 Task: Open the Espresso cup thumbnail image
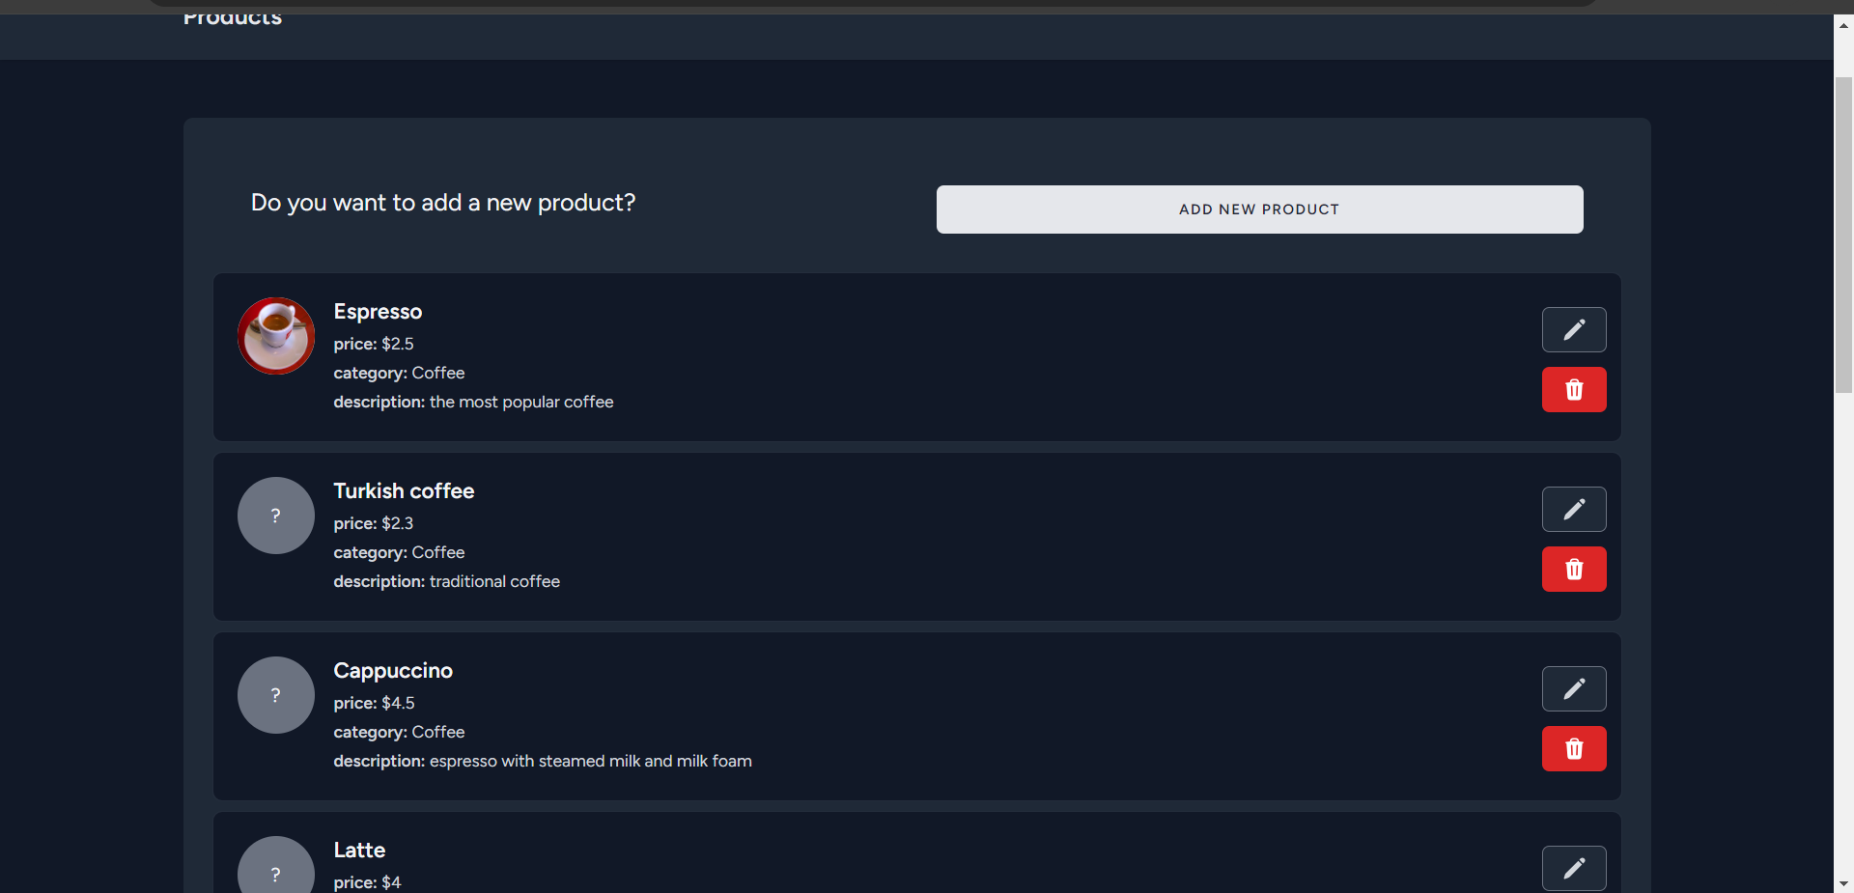[x=276, y=336]
